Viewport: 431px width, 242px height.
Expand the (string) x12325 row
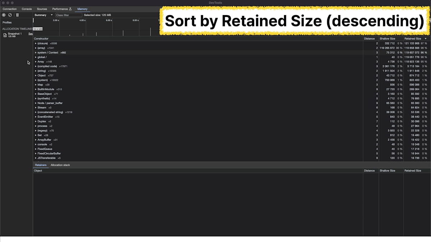36,71
